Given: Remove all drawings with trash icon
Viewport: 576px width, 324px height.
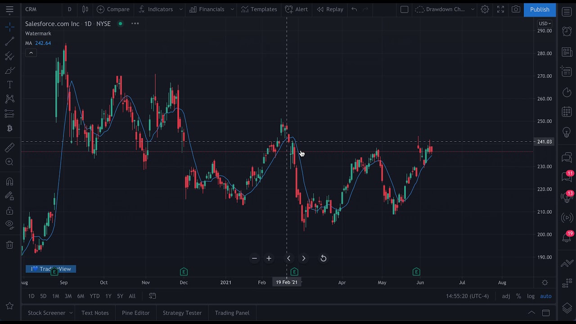Looking at the screenshot, I should (x=9, y=245).
